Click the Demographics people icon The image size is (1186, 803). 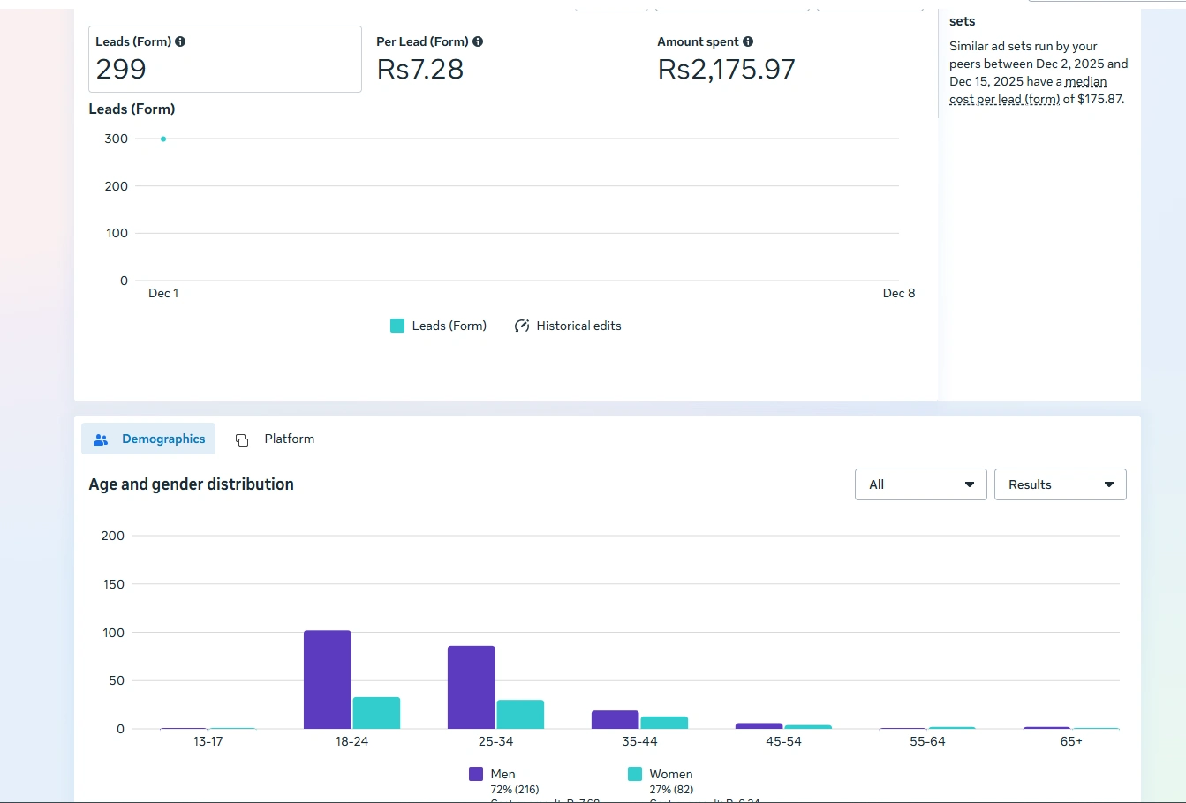point(101,439)
